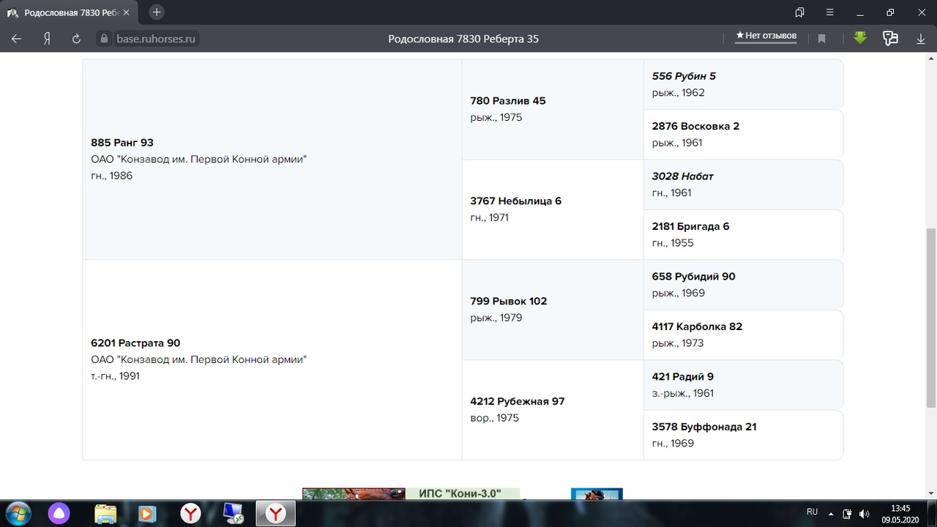
Task: Open the green download arrow extension
Action: click(x=860, y=38)
